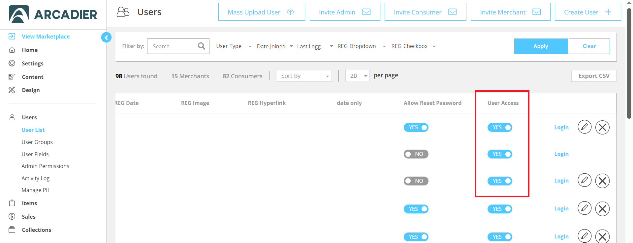Click the User Access column header
Viewport: 633px width, 243px height.
503,103
